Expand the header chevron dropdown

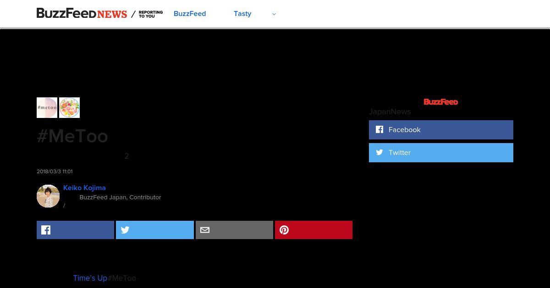coord(274,14)
